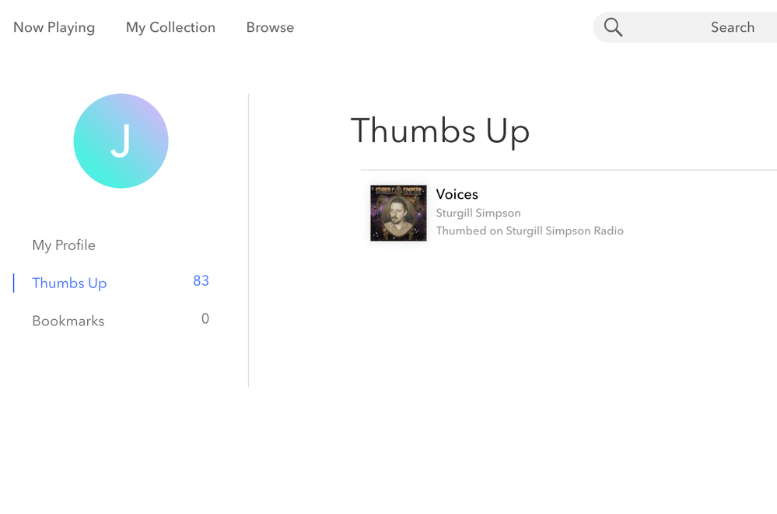The image size is (777, 514).
Task: Click the magnifying glass search icon
Action: click(613, 27)
